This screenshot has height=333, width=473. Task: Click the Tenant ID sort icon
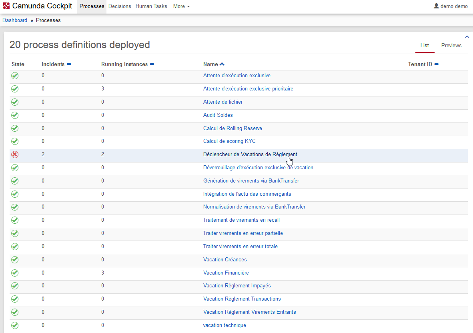[437, 64]
